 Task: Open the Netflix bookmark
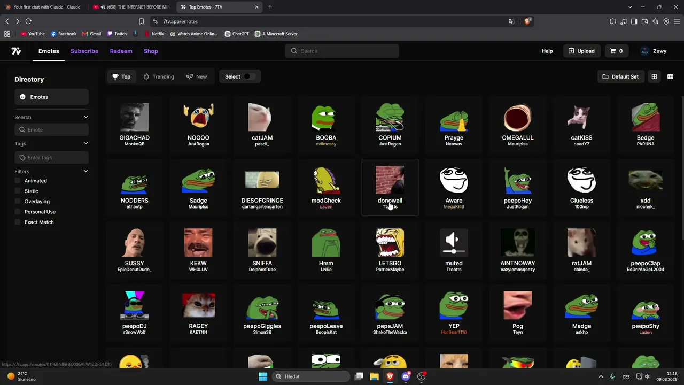point(154,34)
